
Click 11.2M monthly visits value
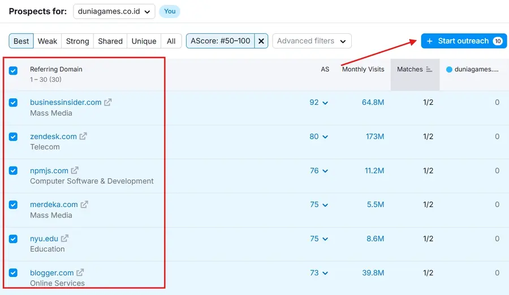coord(374,171)
